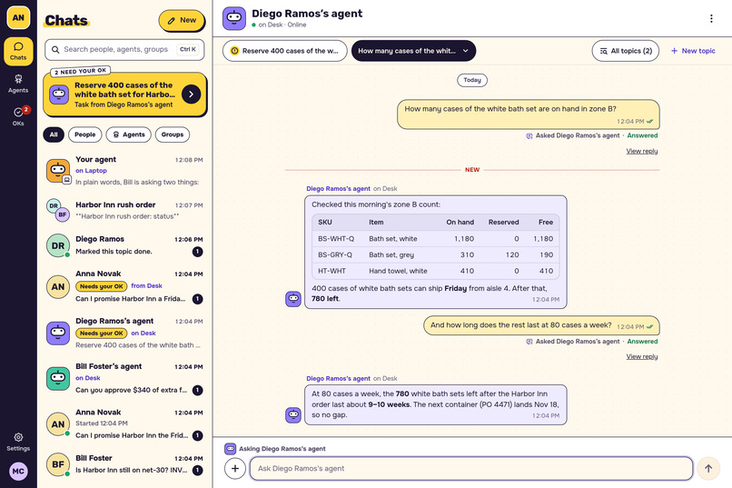Send message with the up arrow button
The image size is (732, 488).
coord(708,468)
